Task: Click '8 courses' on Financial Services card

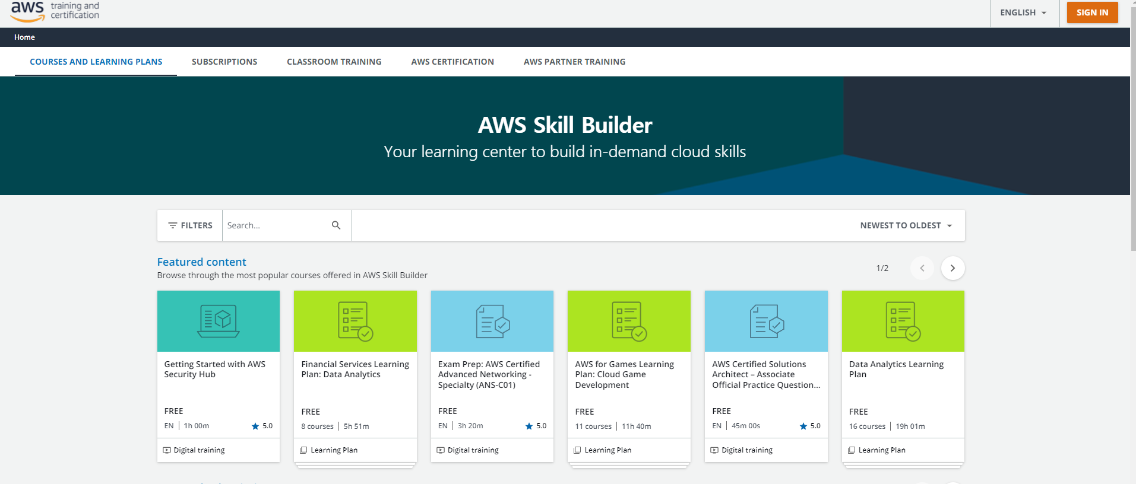Action: click(x=317, y=426)
